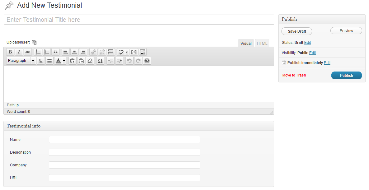Screen dimensions: 369x190
Task: Insert a hyperlink with the link icon
Action: [x=93, y=52]
